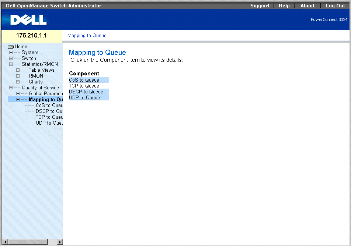Select UDP to Queue tree leaf

click(x=49, y=123)
